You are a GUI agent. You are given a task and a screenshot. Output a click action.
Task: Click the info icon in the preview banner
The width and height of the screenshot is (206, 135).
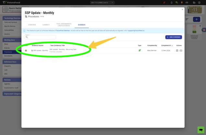[x=24, y=31]
